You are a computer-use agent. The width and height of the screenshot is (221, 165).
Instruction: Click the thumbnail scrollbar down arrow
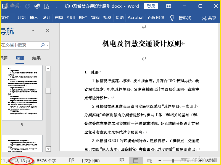click(x=48, y=149)
